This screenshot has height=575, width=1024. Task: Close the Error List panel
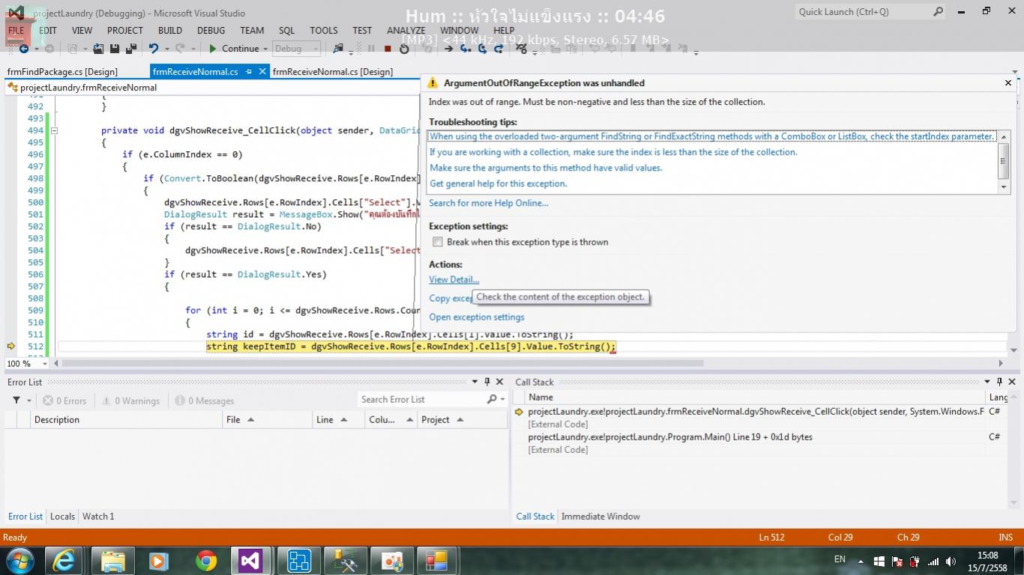point(499,382)
